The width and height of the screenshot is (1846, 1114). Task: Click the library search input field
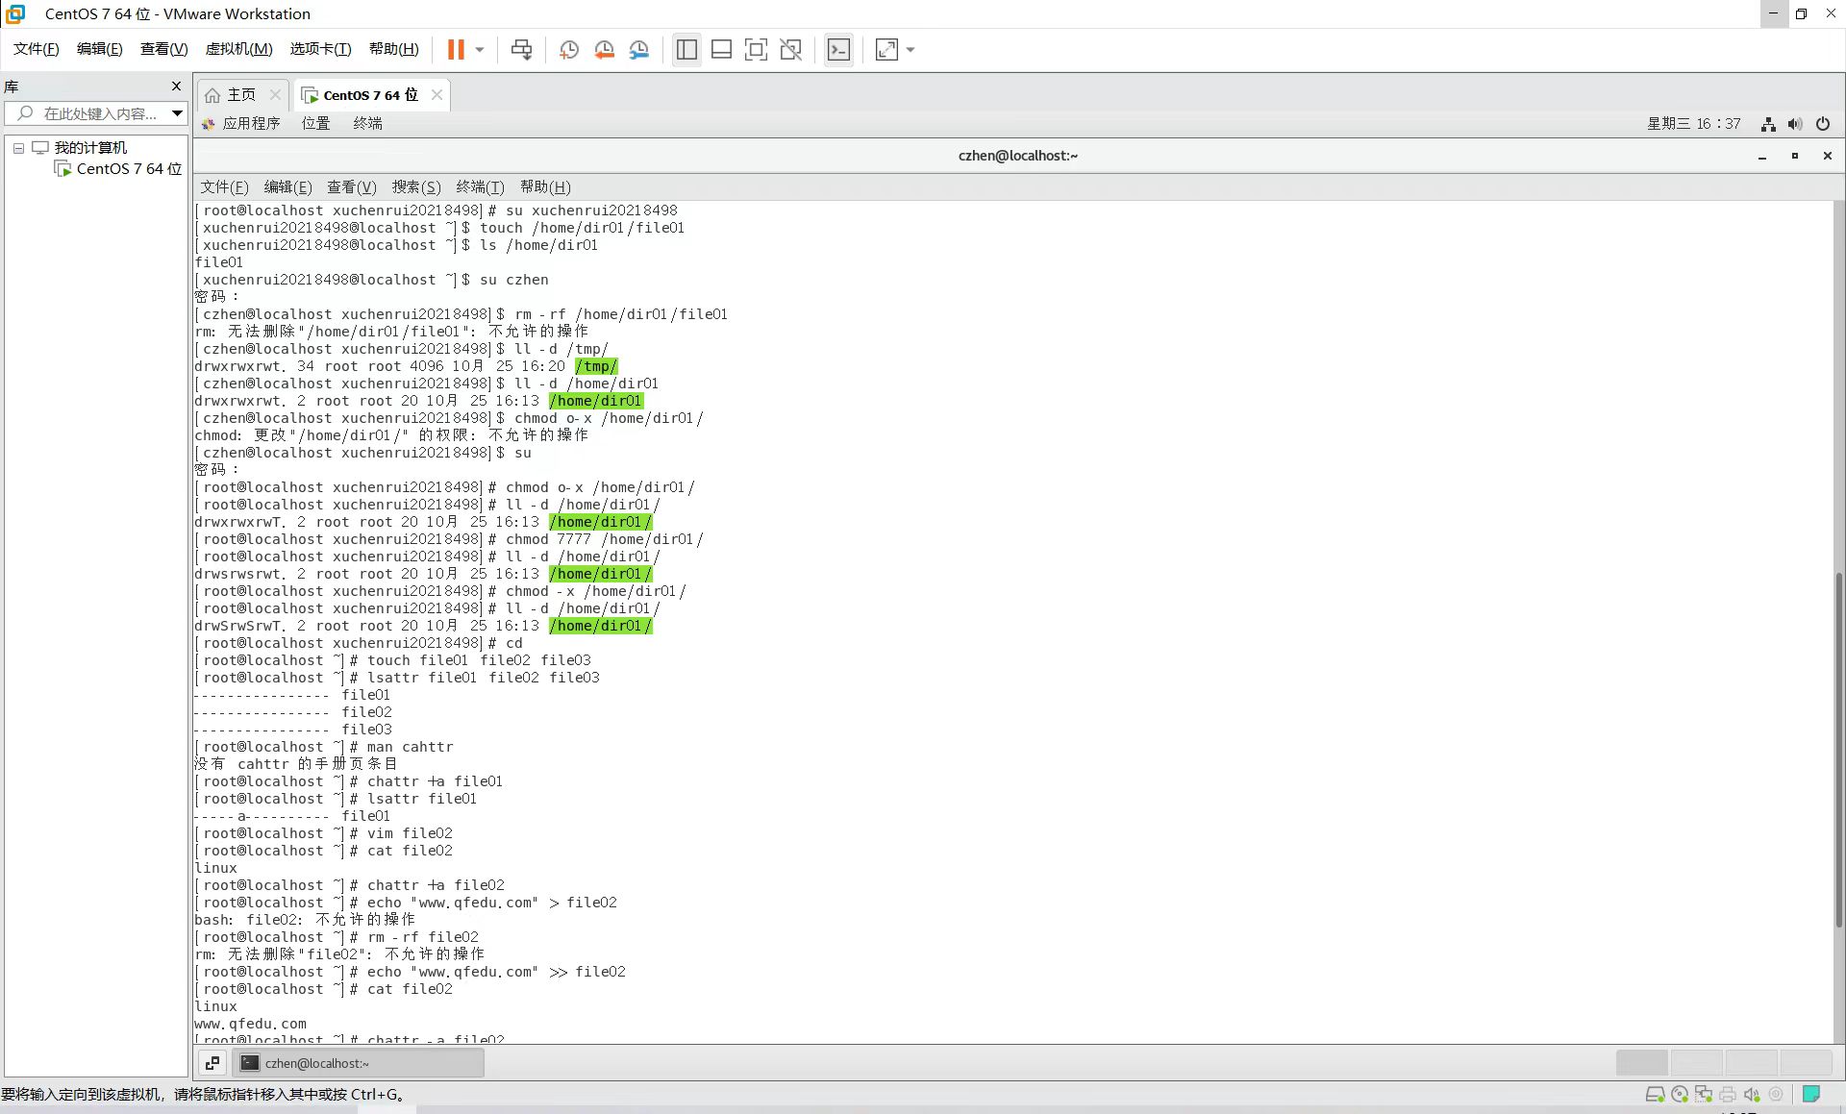[x=96, y=113]
